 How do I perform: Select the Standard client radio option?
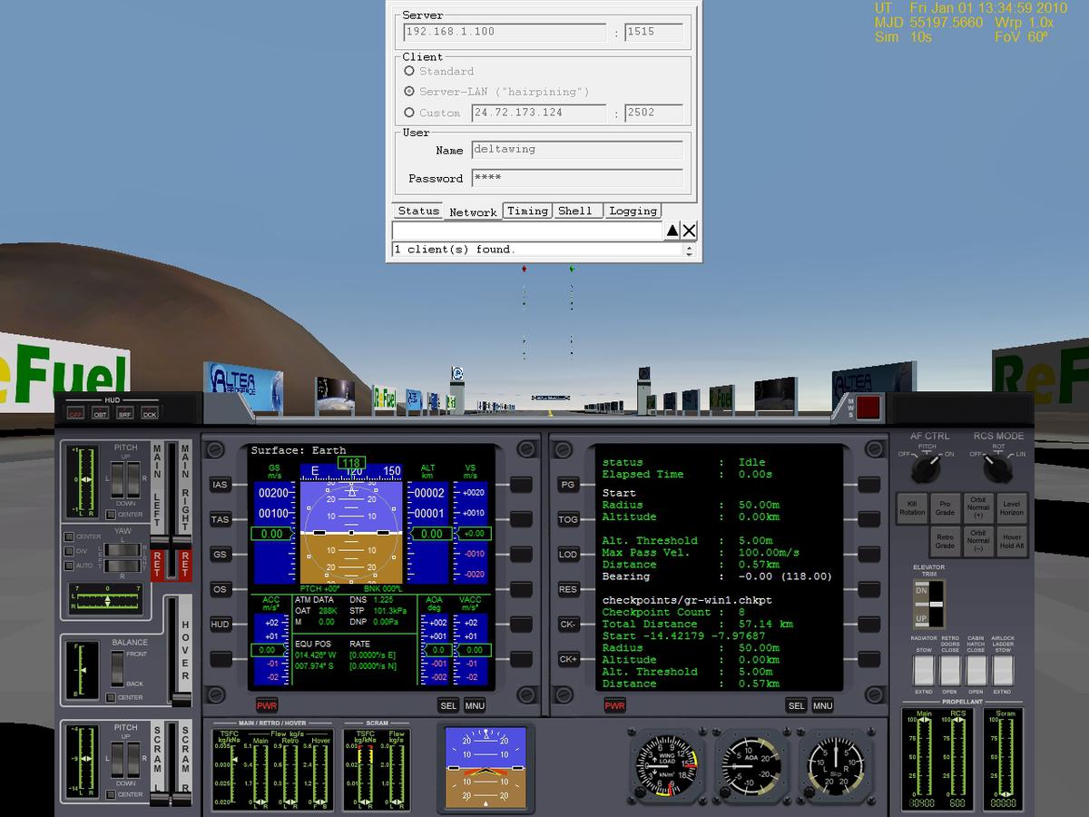409,71
